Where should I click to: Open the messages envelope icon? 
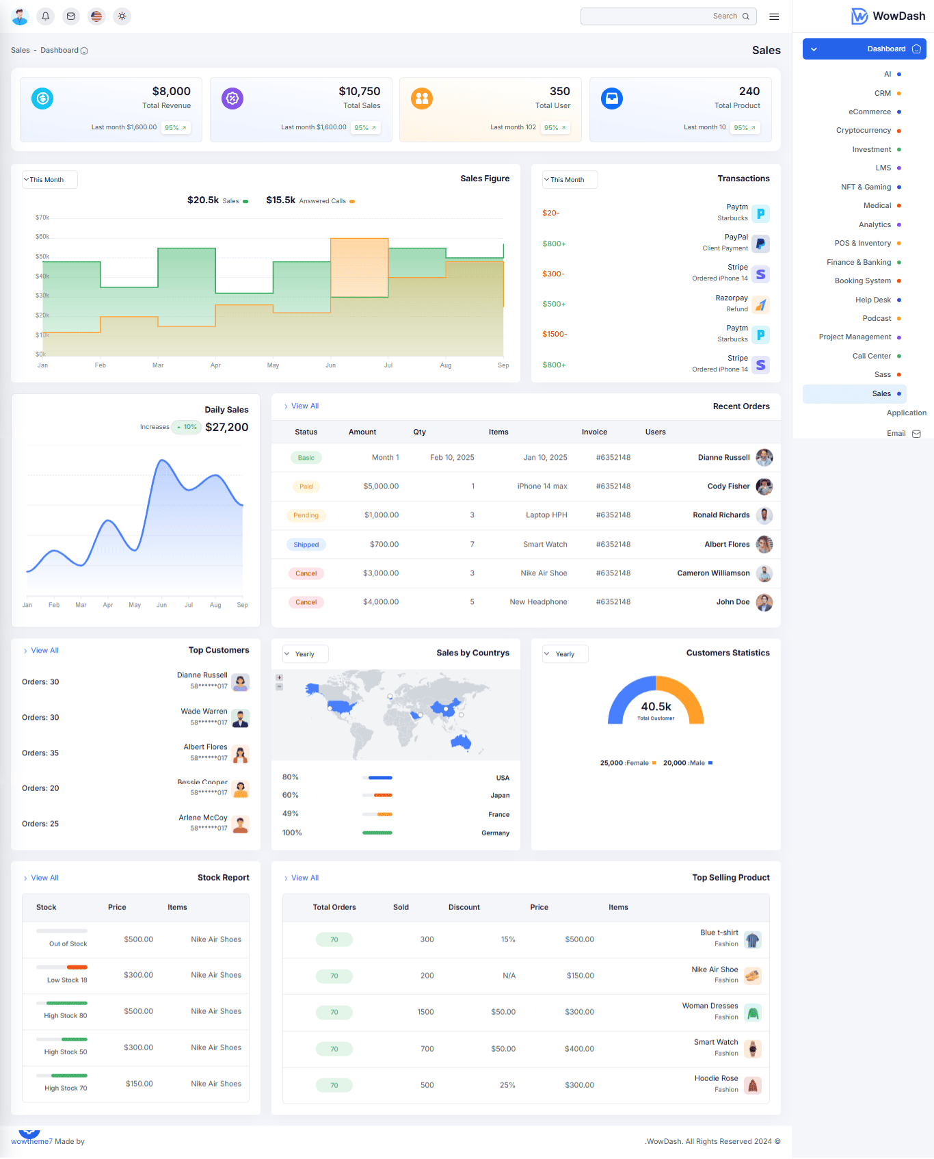pos(71,16)
